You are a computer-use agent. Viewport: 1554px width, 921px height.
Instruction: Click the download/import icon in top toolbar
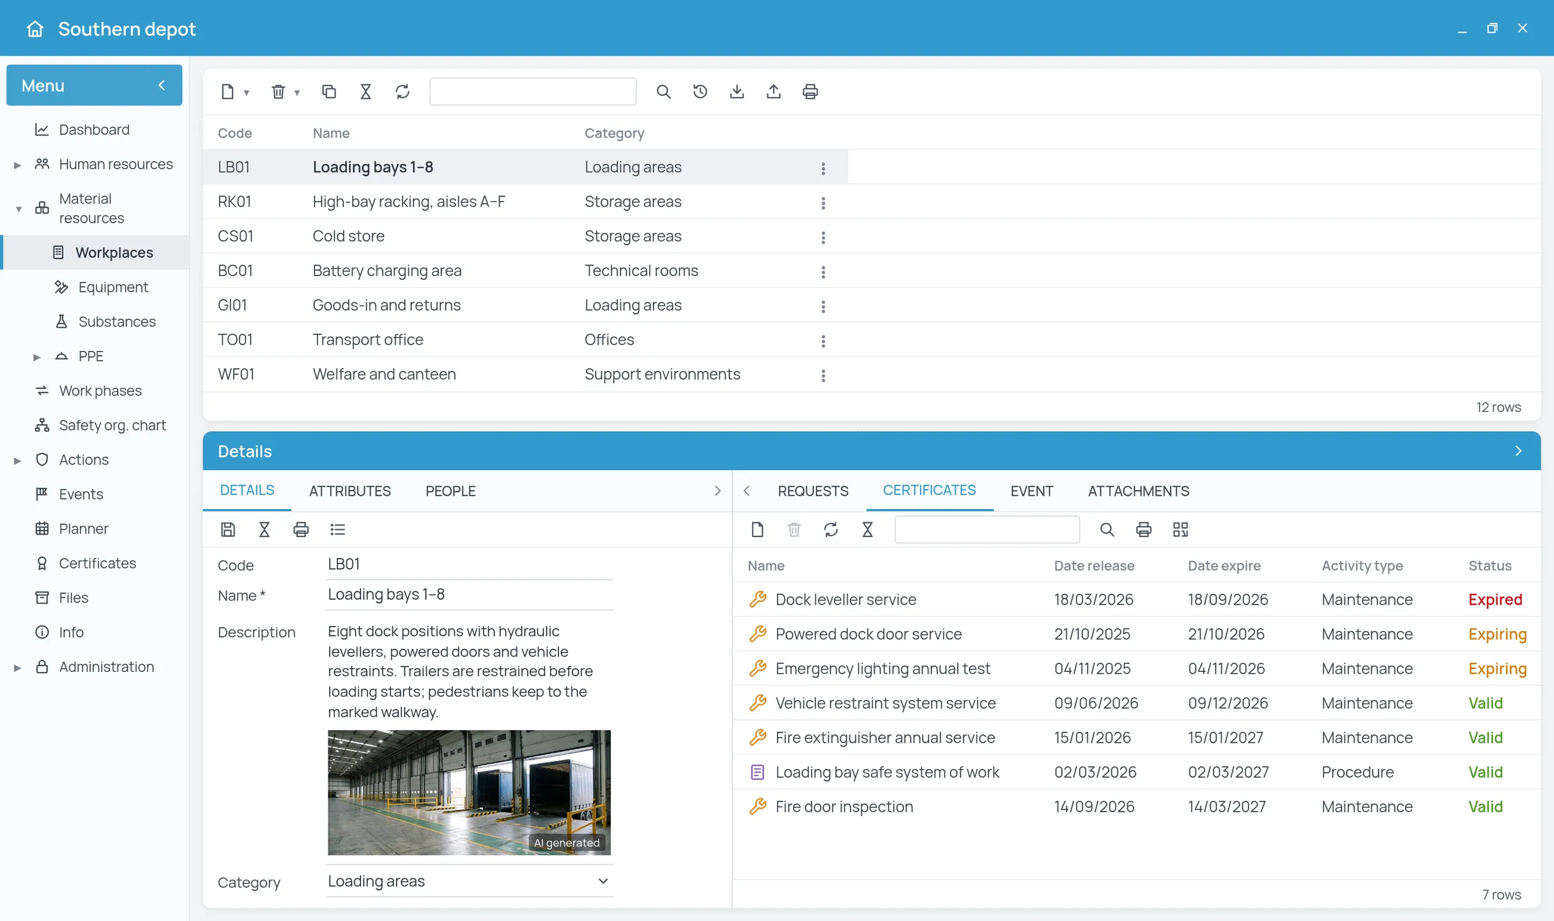point(737,91)
